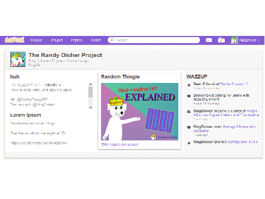This screenshot has height=199, width=265.
Task: Click the star icon beside Getting Over It
Action: (189, 143)
